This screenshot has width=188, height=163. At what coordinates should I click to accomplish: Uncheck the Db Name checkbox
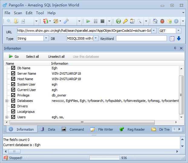[13, 68]
